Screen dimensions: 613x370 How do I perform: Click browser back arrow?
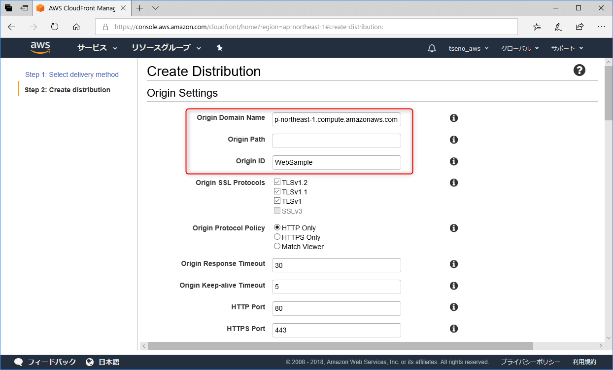[12, 27]
